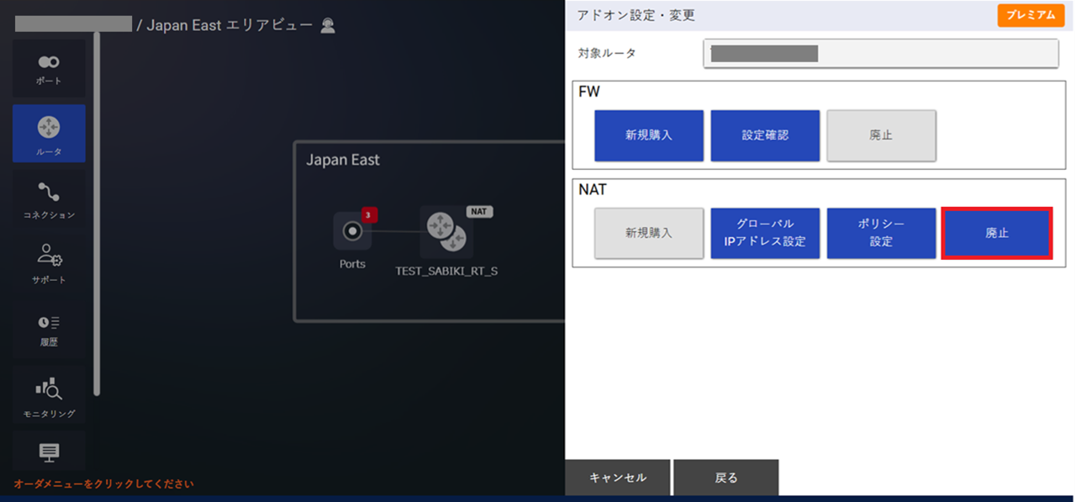Open NAT ポリシー設定
This screenshot has width=1076, height=502.
tap(881, 233)
